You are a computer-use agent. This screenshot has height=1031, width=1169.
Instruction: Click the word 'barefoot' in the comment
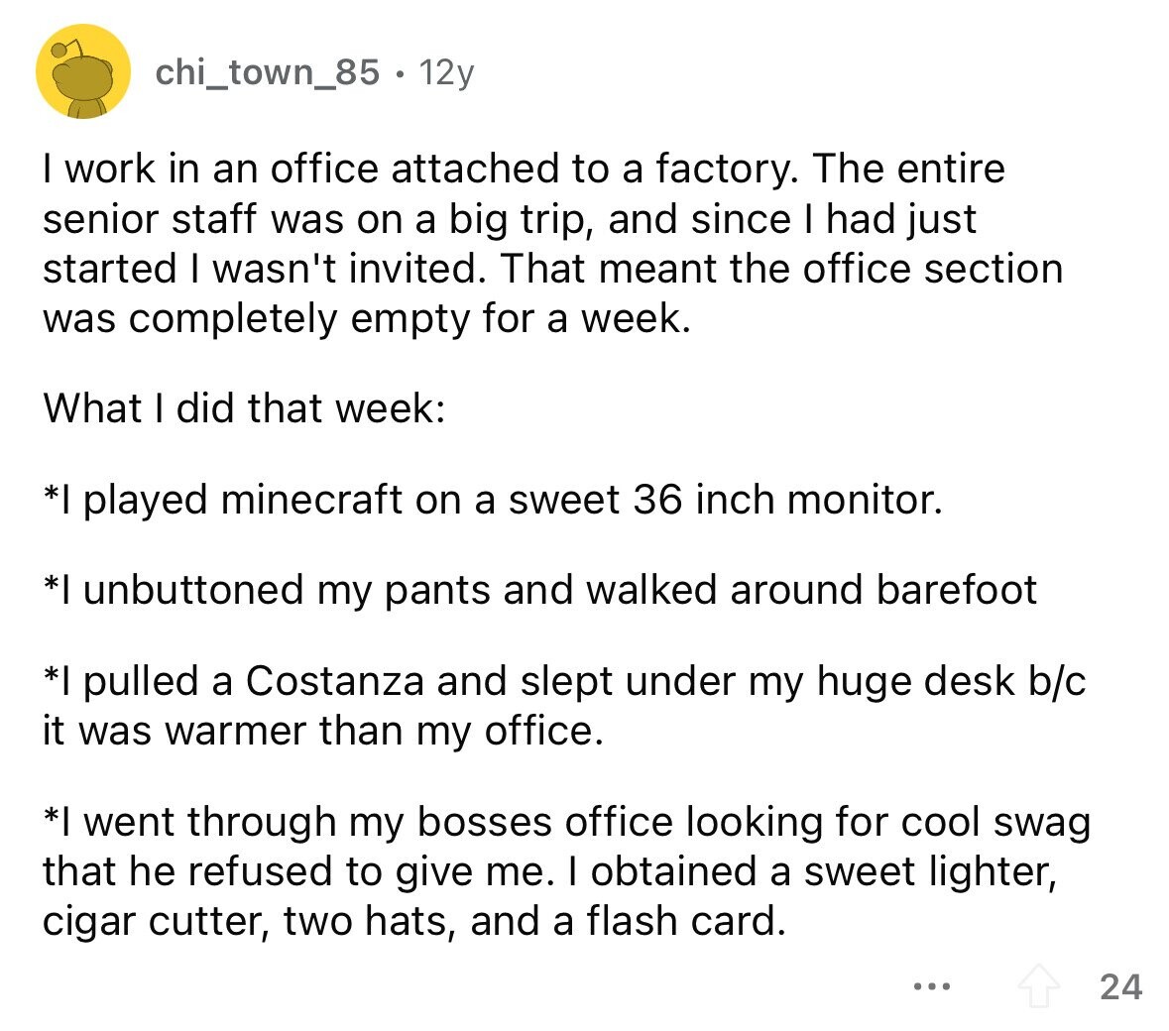coord(957,590)
